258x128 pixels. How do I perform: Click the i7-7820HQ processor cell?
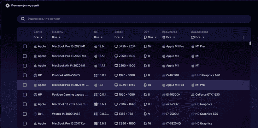click(171, 123)
